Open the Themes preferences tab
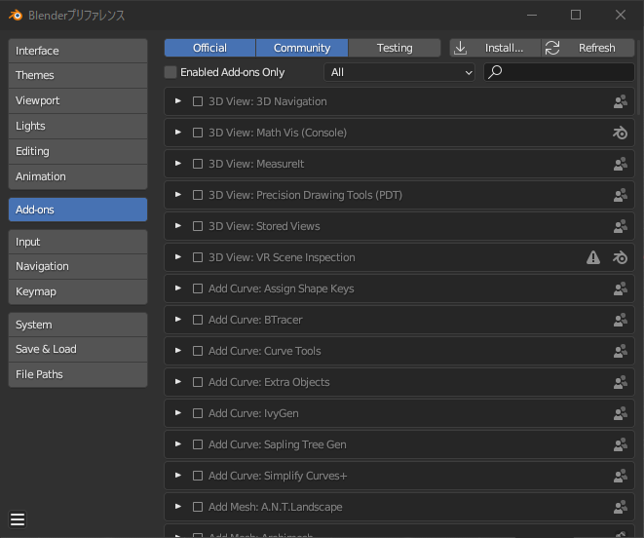This screenshot has height=538, width=644. tap(78, 76)
